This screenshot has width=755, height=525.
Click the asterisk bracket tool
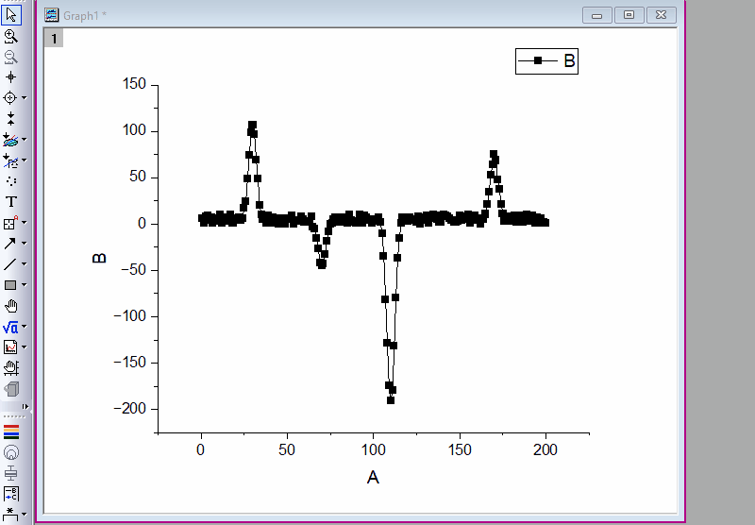(x=9, y=514)
